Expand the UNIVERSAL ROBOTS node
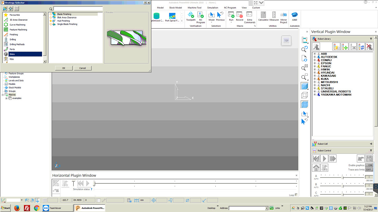 (x=315, y=92)
